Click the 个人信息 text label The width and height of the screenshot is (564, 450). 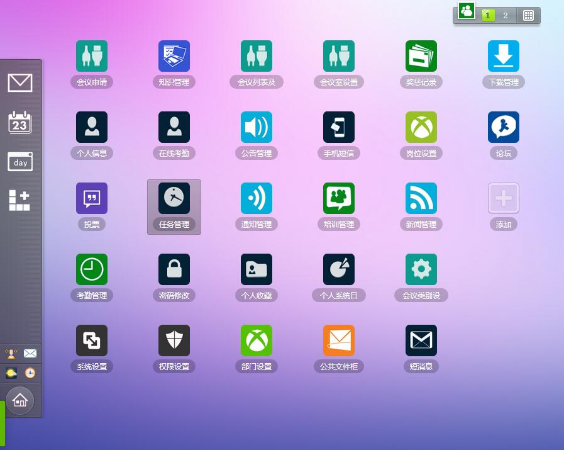92,154
